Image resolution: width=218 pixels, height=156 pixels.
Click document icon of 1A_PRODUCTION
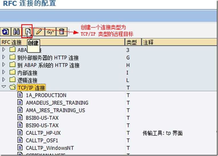click(20, 95)
